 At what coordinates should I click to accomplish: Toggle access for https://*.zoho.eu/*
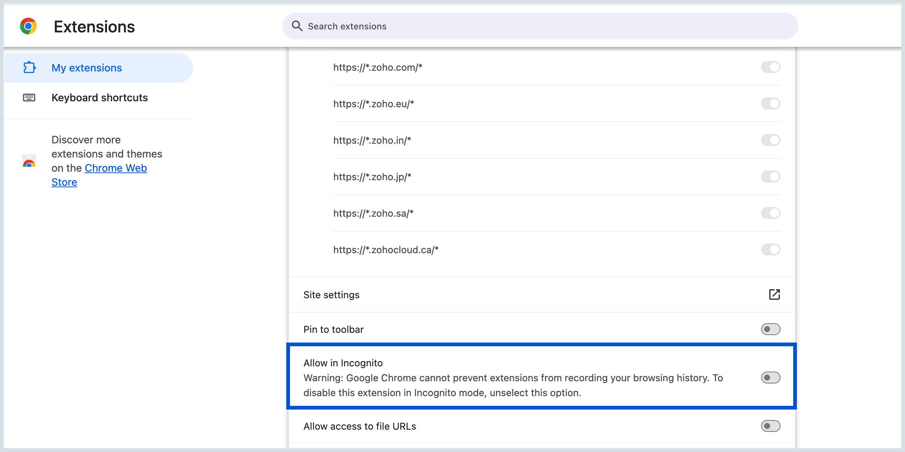point(770,104)
